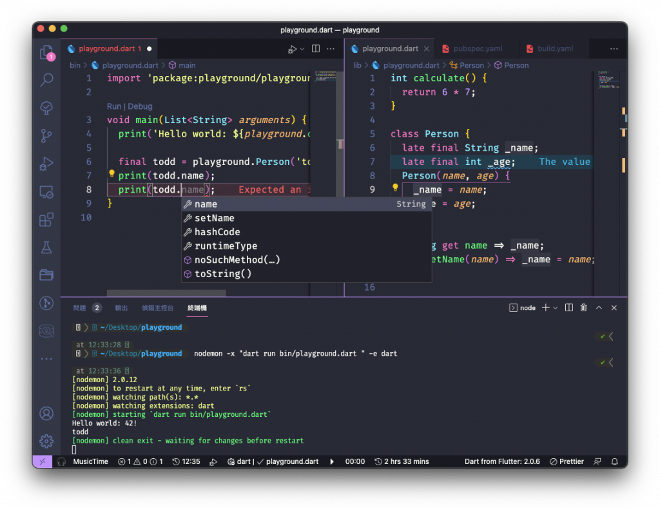660x511 pixels.
Task: Click 'main' breadcrumb in left editor
Action: 182,65
